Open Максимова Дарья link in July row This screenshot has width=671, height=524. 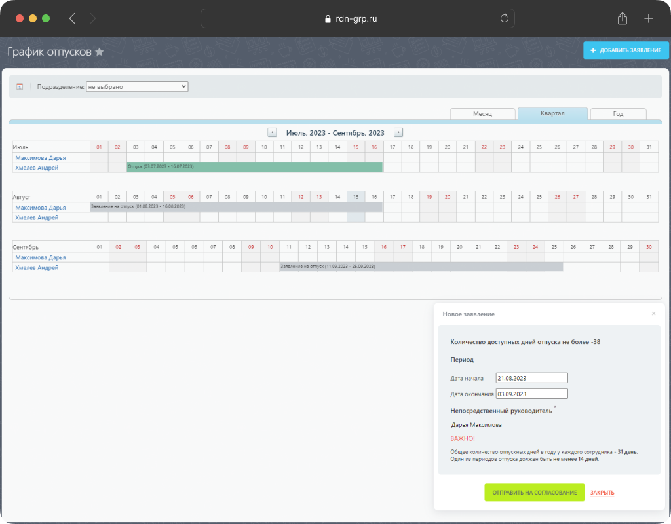(x=41, y=158)
